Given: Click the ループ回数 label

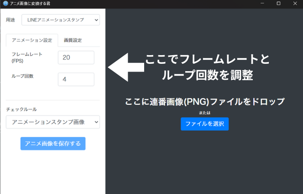Looking at the screenshot, I should point(23,76).
